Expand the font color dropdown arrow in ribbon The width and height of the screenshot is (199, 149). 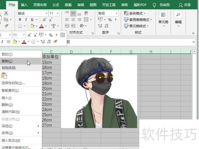(46, 26)
